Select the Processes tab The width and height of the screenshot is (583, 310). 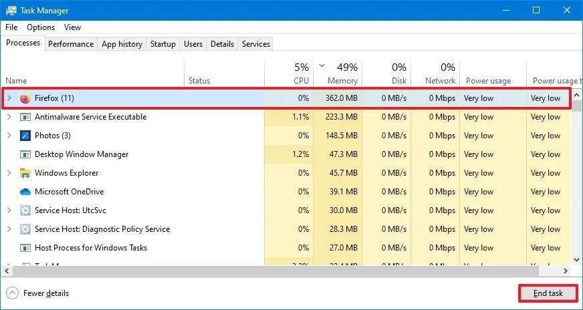[23, 43]
